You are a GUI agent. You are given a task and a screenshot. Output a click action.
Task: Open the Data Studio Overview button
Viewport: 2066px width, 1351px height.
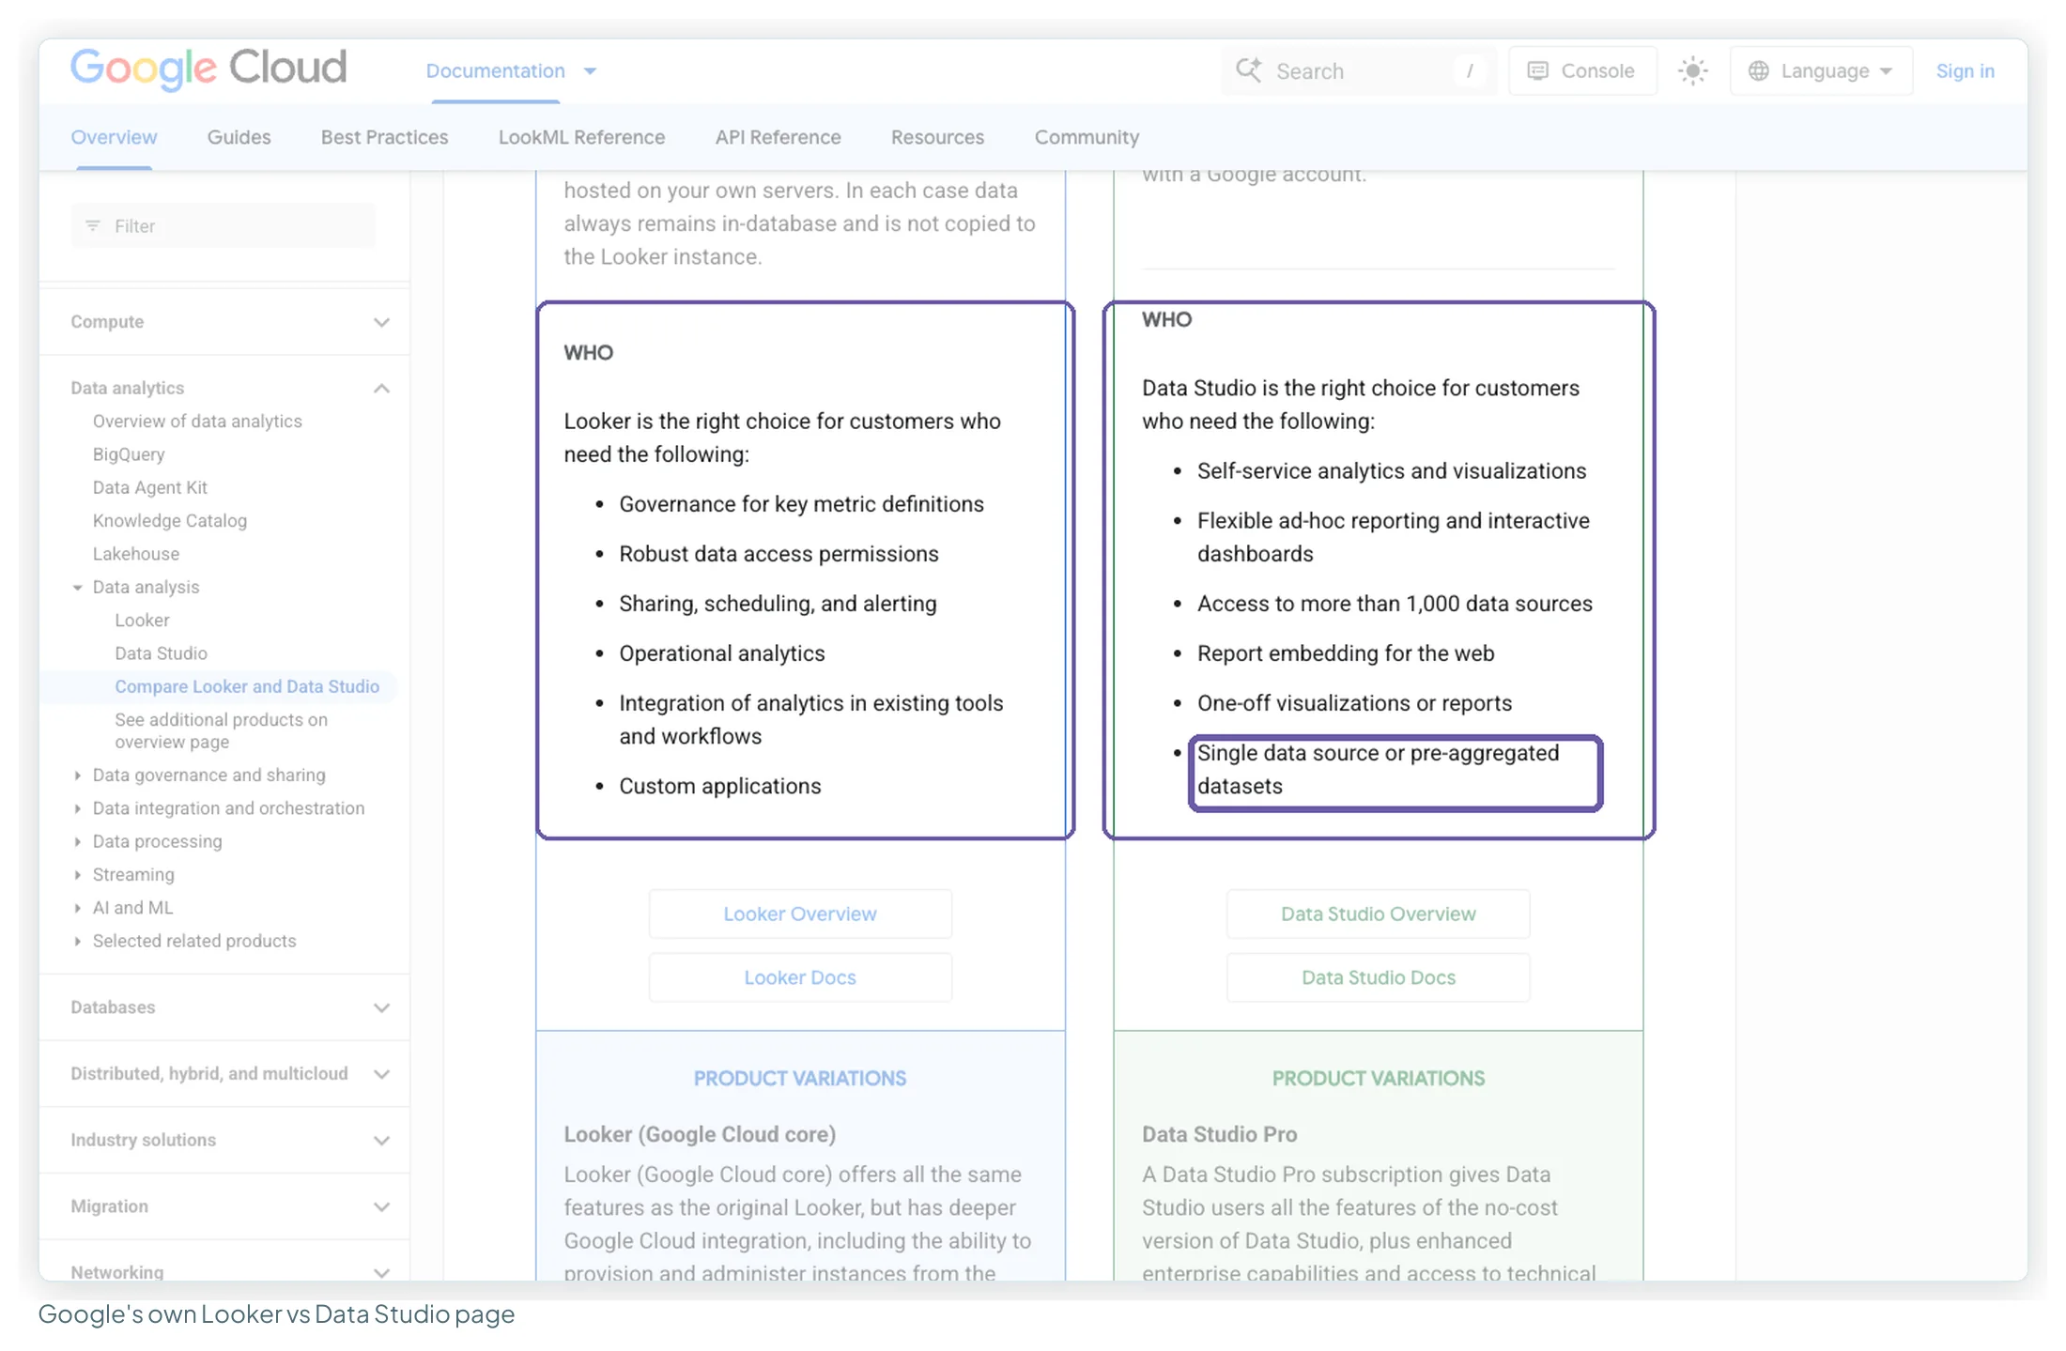pyautogui.click(x=1378, y=913)
